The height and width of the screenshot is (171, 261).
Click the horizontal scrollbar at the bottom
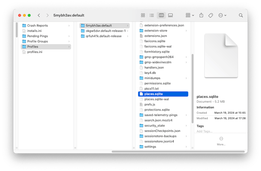(178, 152)
